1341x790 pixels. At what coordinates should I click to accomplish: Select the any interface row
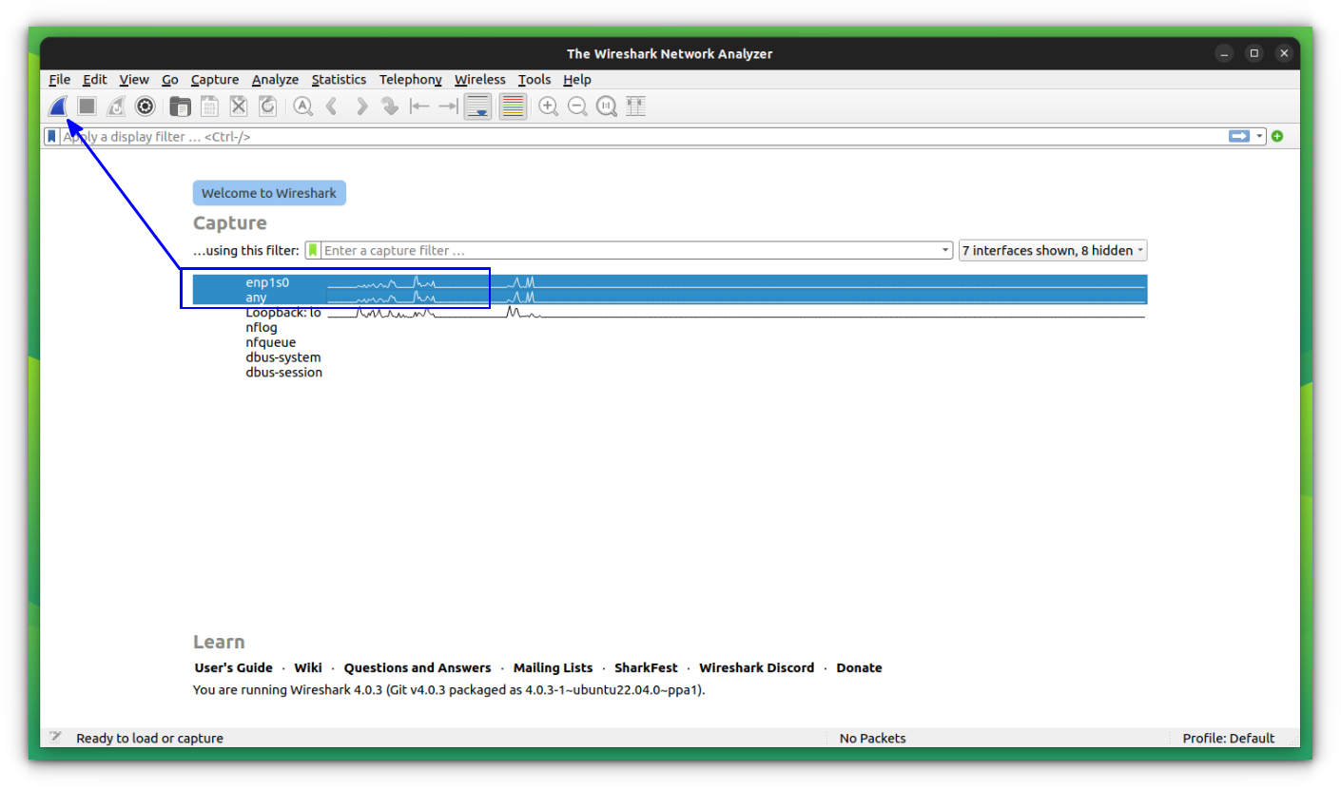point(670,298)
